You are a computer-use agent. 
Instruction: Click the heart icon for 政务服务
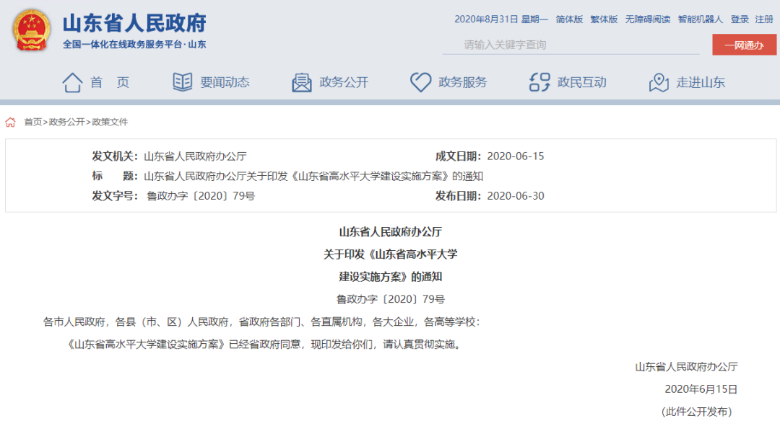[421, 82]
